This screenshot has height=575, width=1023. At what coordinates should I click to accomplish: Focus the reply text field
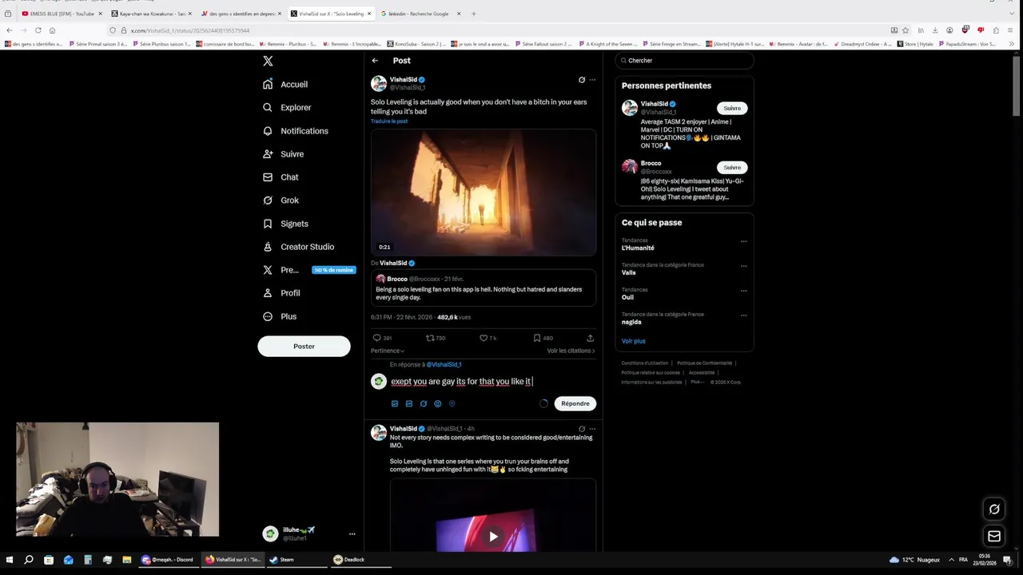(x=492, y=381)
